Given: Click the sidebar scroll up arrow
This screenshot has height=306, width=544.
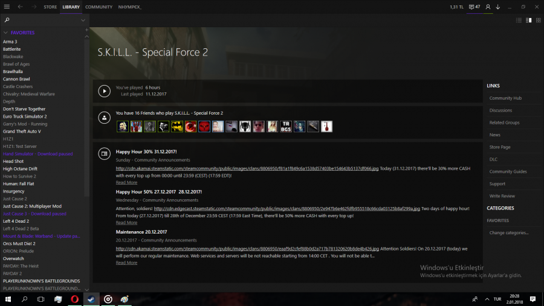Looking at the screenshot, I should tap(86, 36).
